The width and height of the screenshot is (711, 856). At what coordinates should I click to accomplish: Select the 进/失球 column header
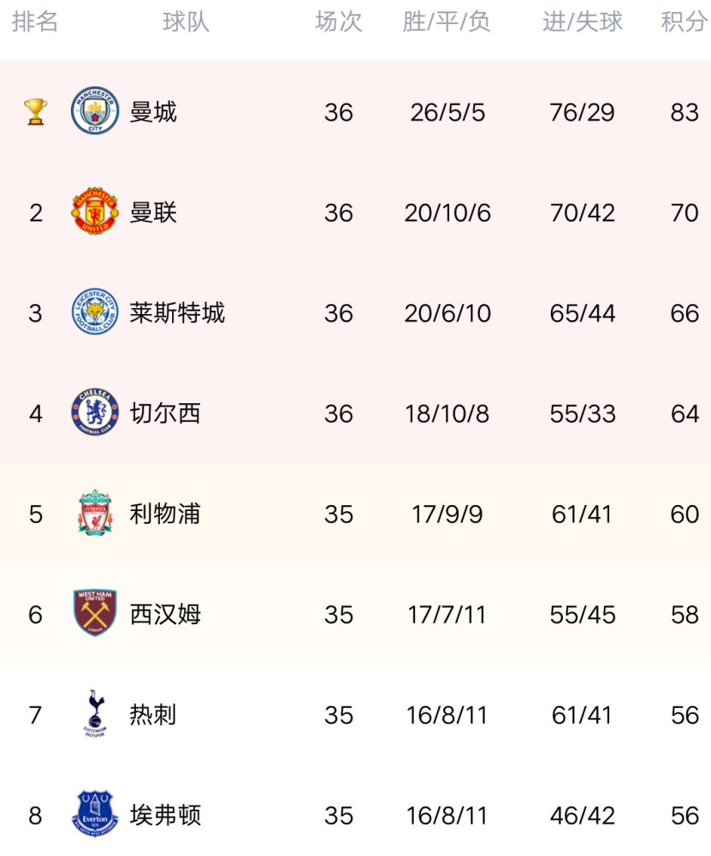(x=582, y=22)
